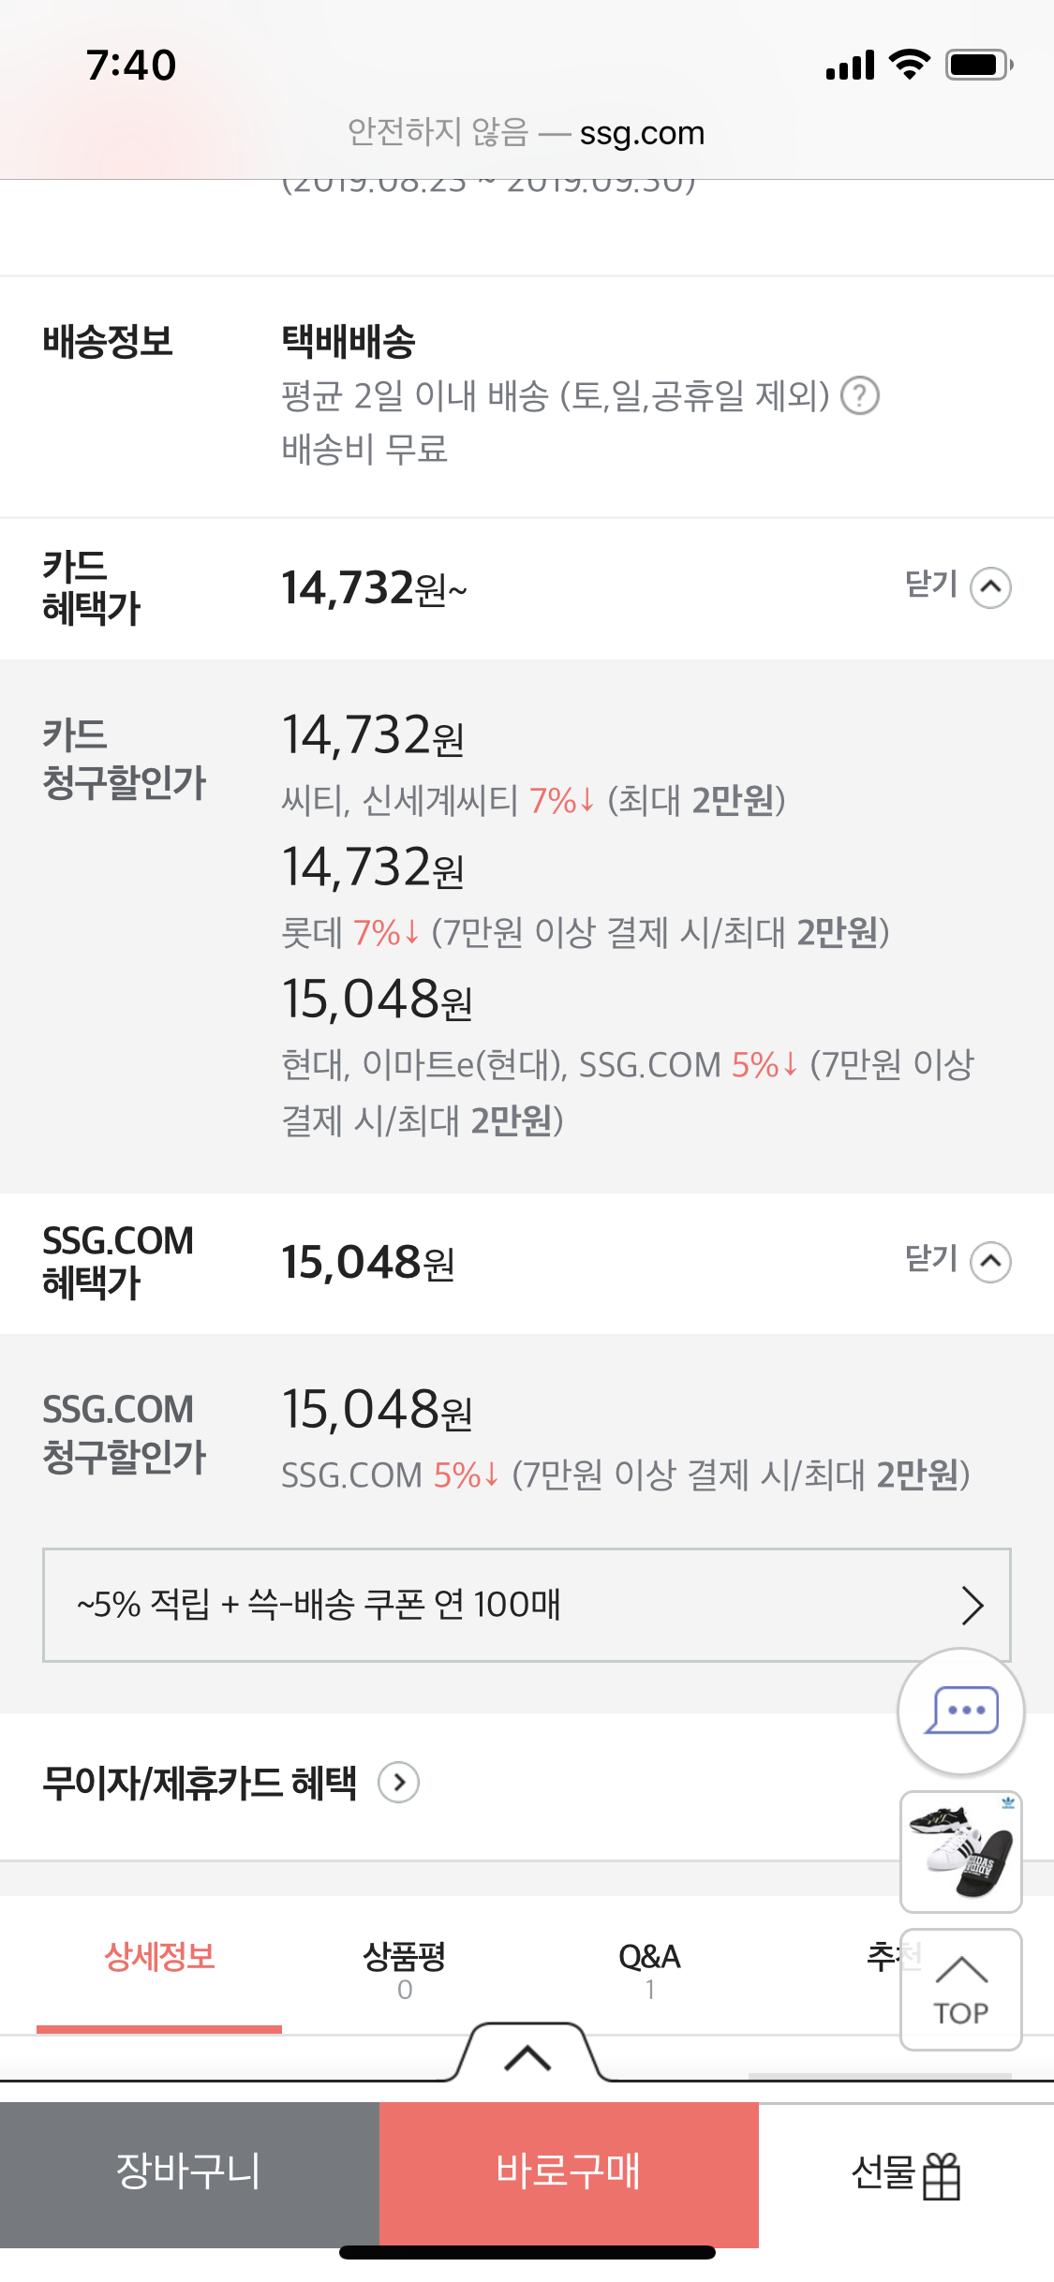
Task: Add item to cart with 장바구니
Action: [x=189, y=2172]
